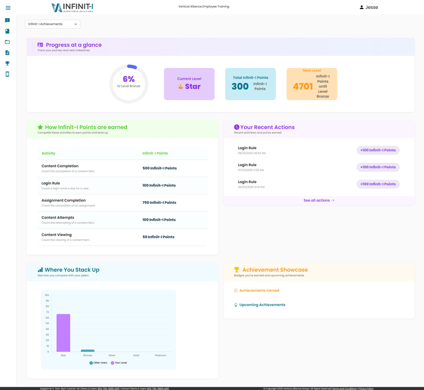Viewport: 424px width, 390px height.
Task: Click the user profile icon beside Jesse
Action: 361,7
